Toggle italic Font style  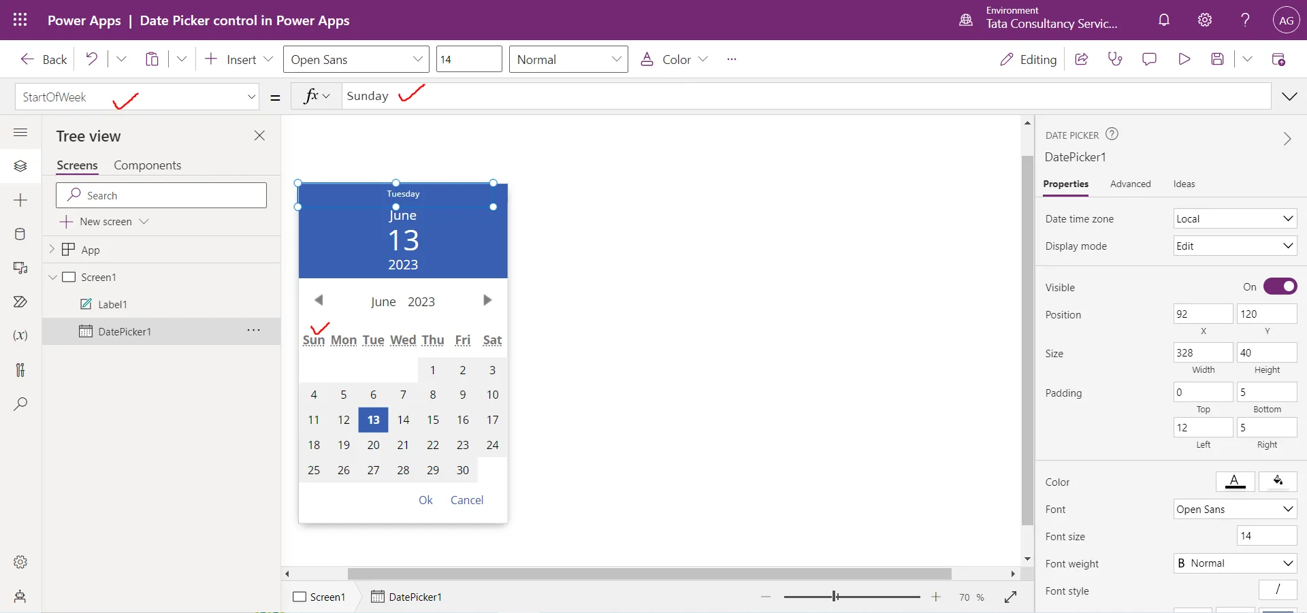click(1278, 590)
